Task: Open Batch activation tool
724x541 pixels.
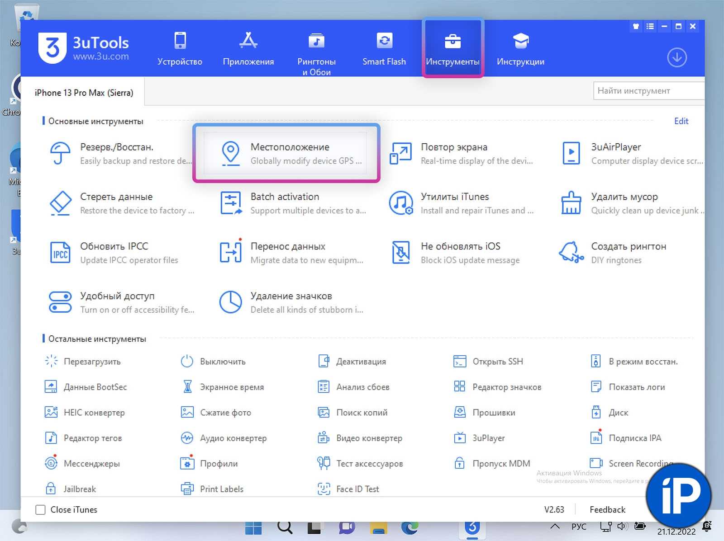Action: (292, 203)
